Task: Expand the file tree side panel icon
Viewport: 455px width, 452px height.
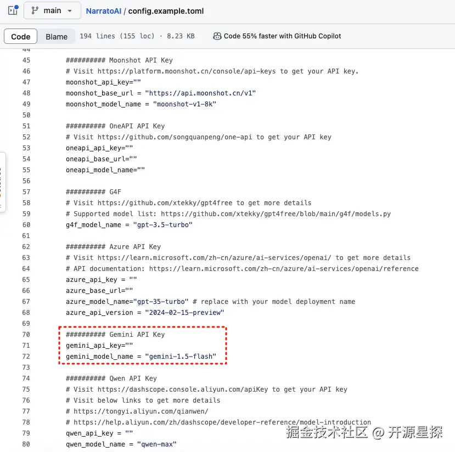Action: (x=13, y=10)
